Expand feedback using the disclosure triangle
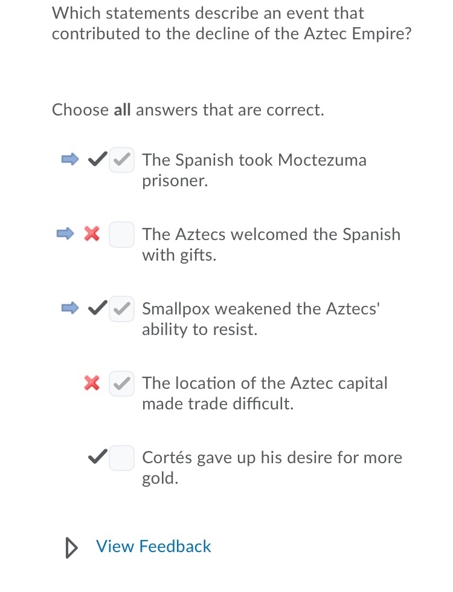Screen dimensions: 453x592 (71, 547)
